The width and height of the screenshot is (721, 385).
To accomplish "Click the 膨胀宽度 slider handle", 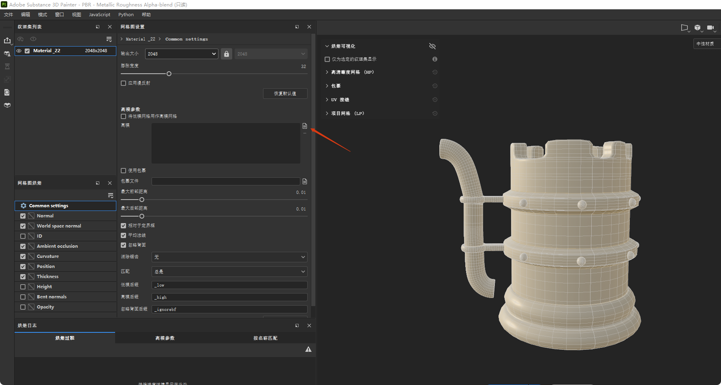I will click(x=169, y=74).
